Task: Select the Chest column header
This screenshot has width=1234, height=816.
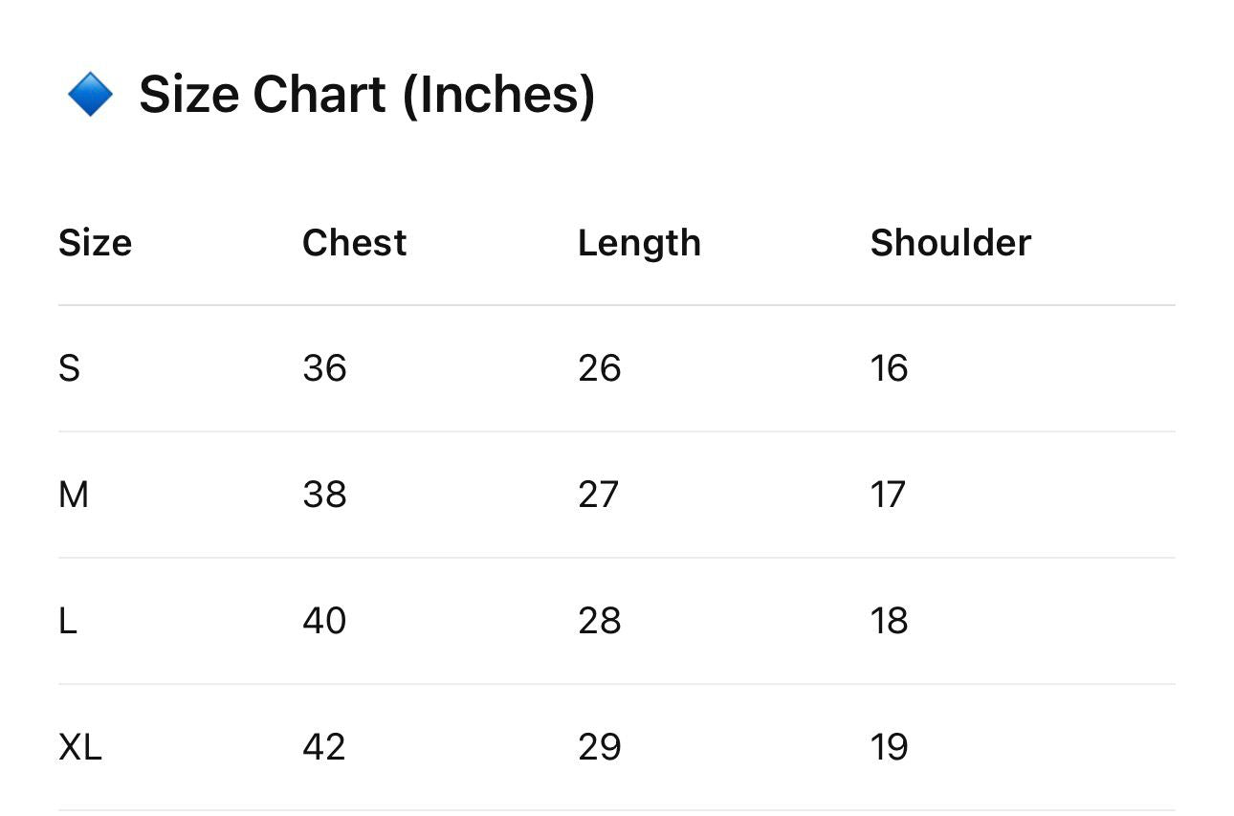Action: coord(354,243)
